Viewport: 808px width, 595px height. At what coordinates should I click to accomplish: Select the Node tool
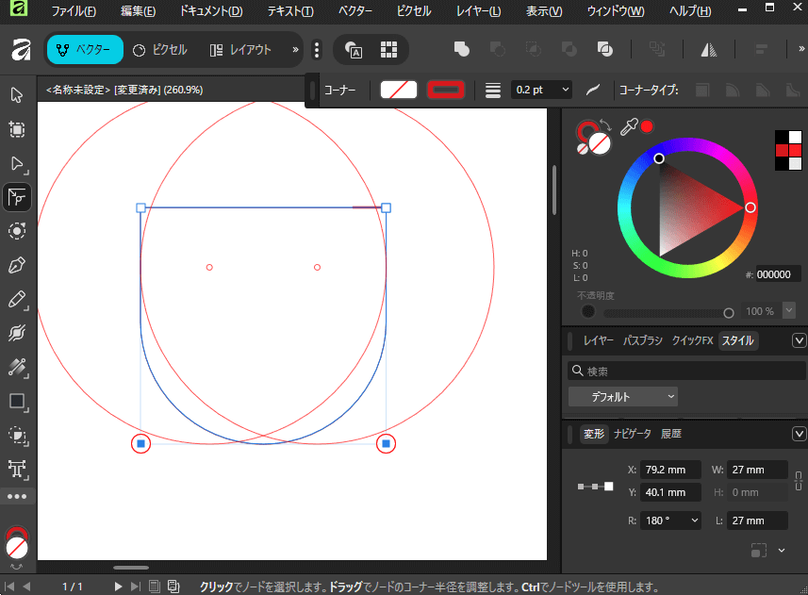(17, 163)
